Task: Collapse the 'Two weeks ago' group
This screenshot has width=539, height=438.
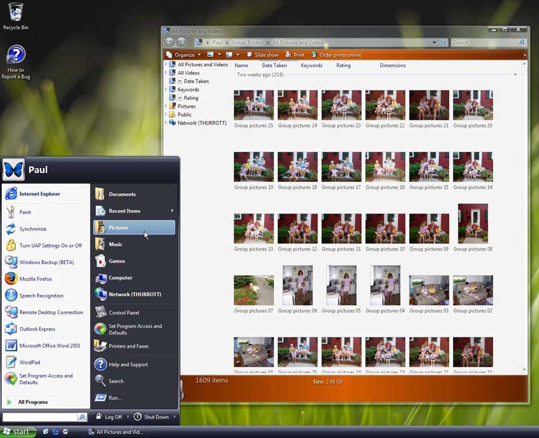Action: pos(515,75)
